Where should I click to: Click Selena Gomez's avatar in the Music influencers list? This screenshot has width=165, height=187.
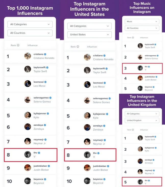[x=140, y=57]
